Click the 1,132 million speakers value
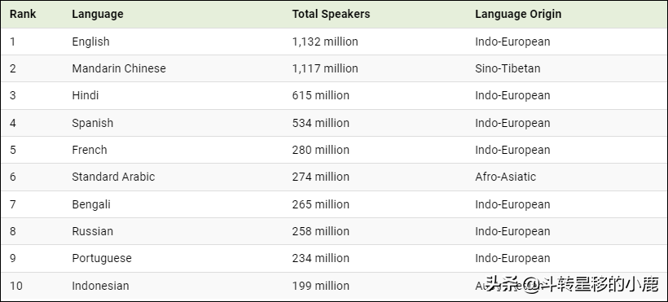 325,42
